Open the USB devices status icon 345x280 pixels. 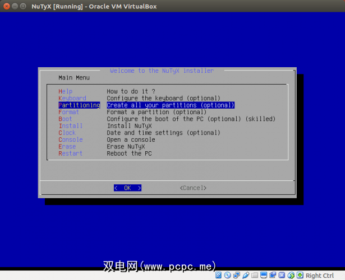(x=245, y=275)
